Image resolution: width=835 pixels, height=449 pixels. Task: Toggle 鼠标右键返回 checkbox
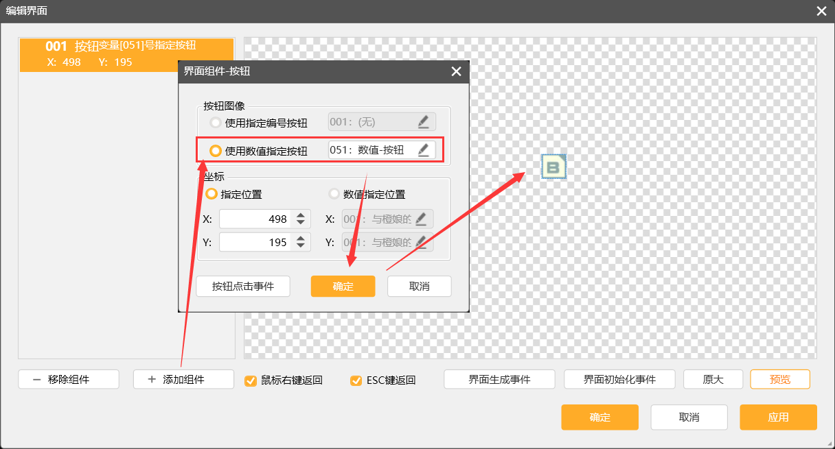click(251, 380)
